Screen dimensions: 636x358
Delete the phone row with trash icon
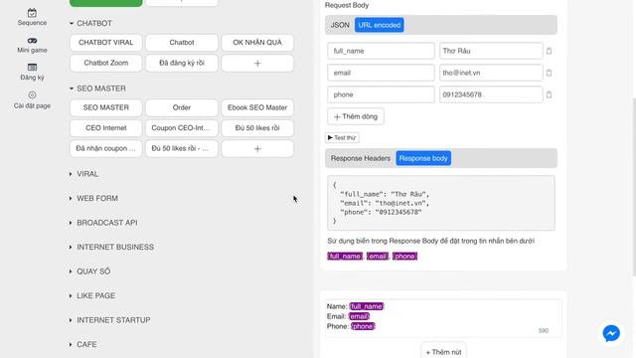click(x=549, y=94)
